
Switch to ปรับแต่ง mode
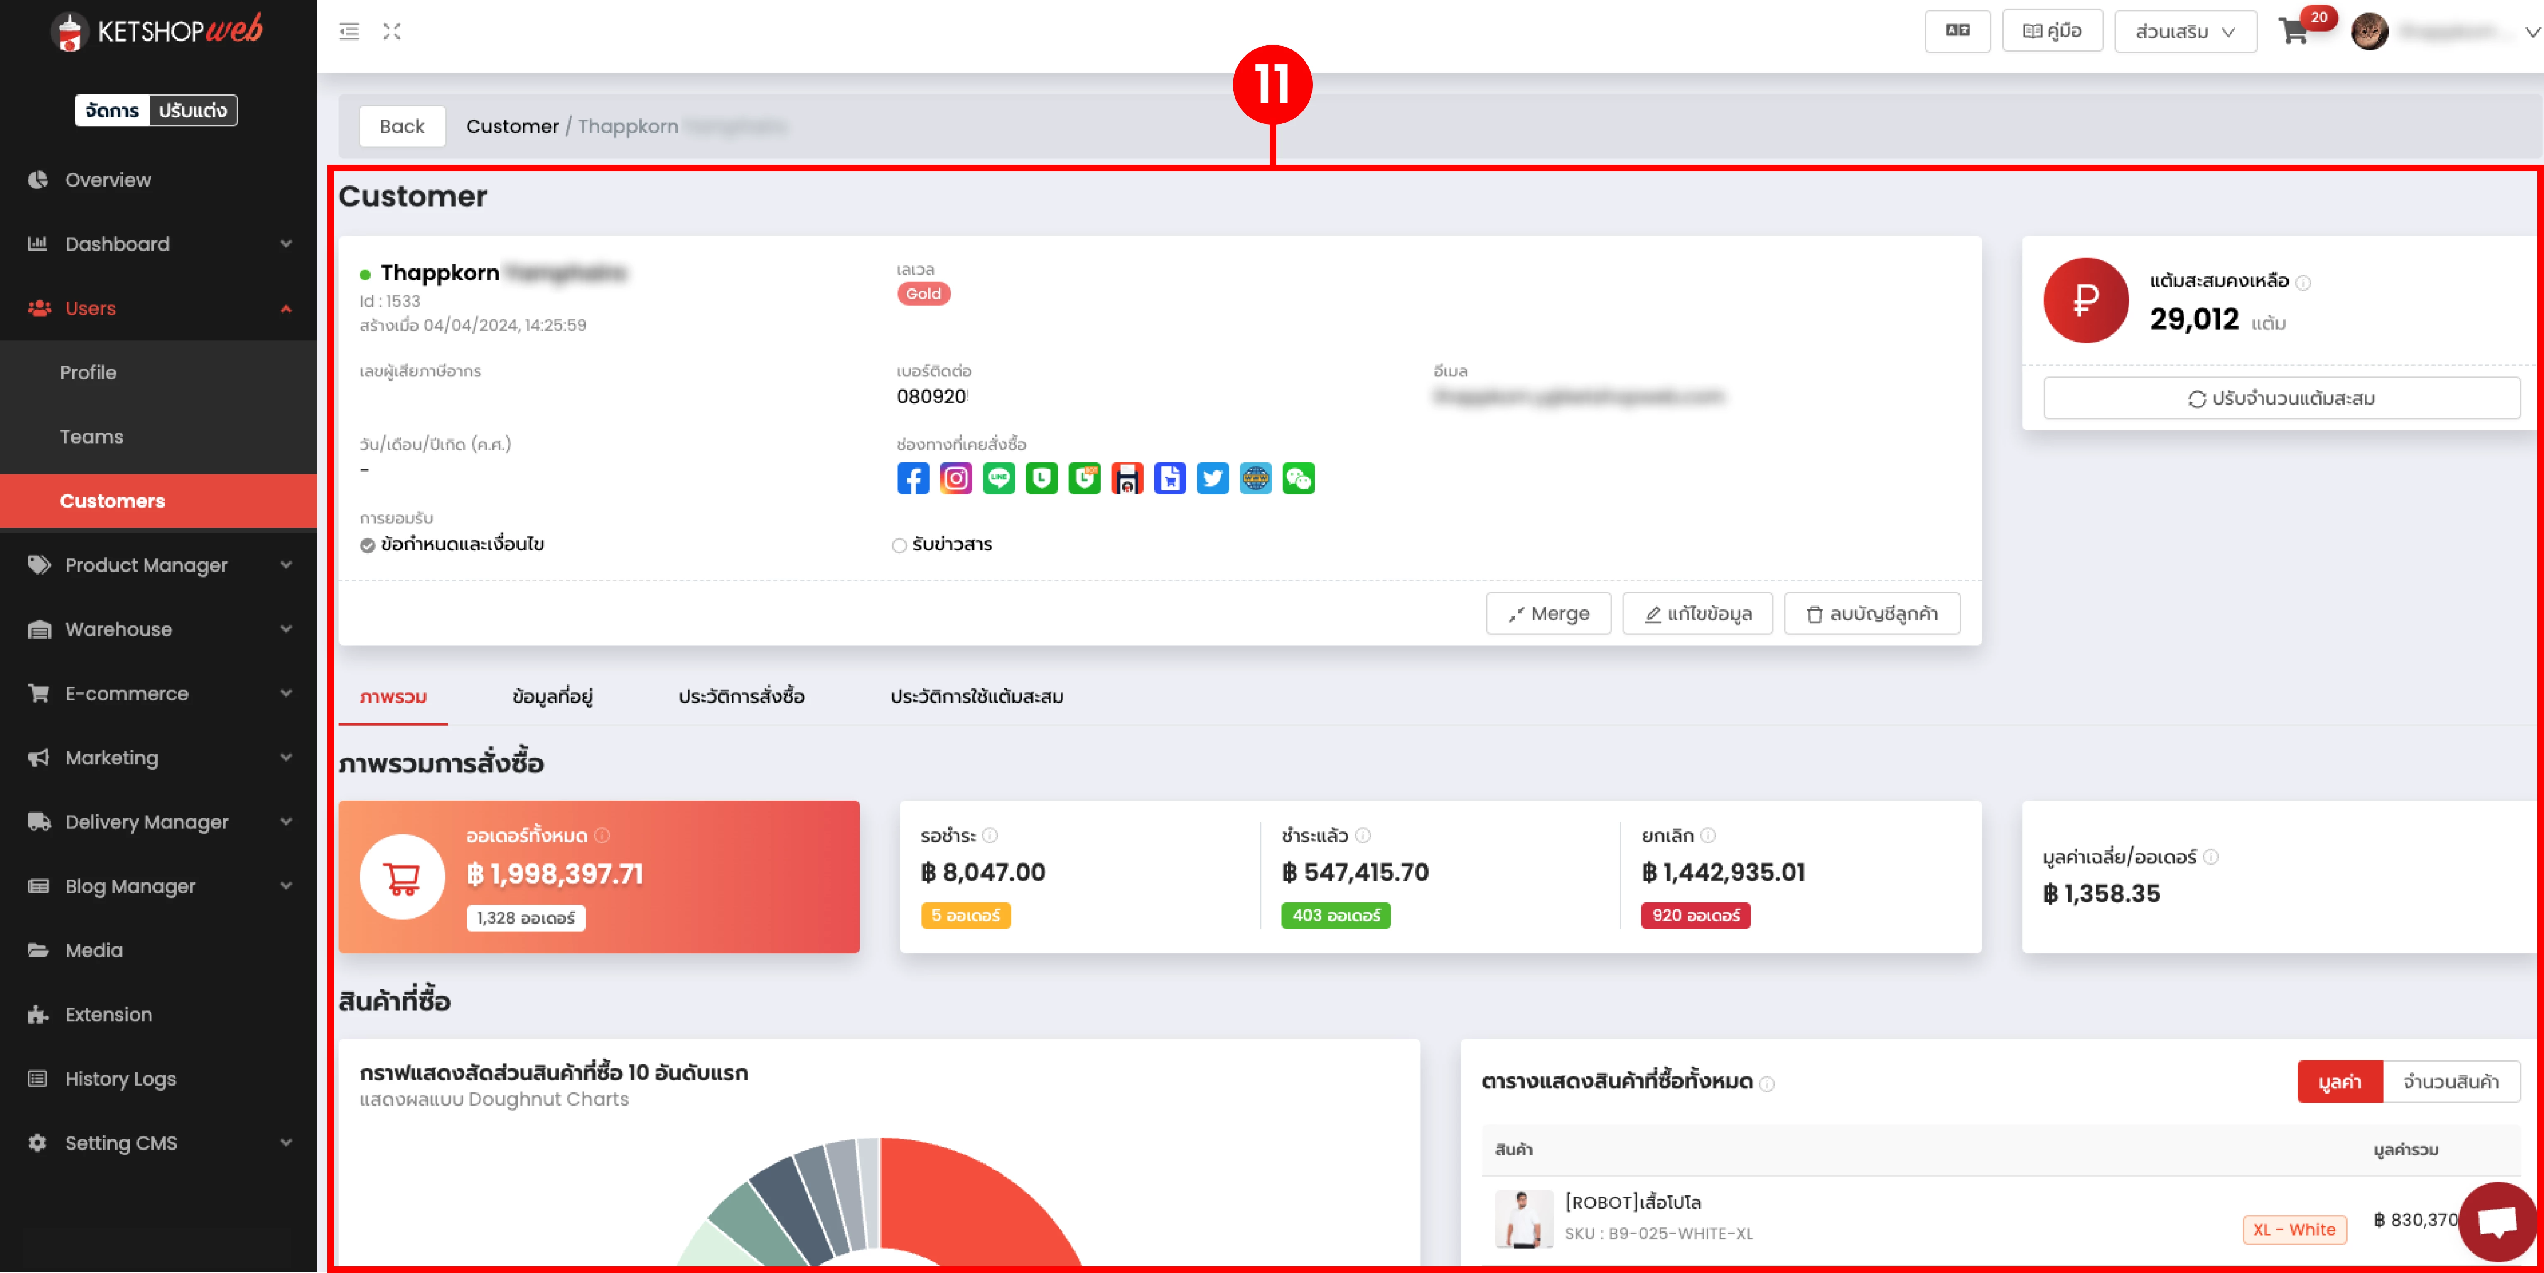(193, 111)
